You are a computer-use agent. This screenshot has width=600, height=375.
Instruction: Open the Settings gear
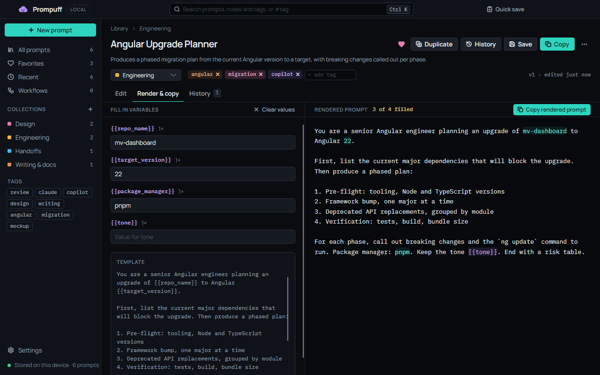pos(11,350)
